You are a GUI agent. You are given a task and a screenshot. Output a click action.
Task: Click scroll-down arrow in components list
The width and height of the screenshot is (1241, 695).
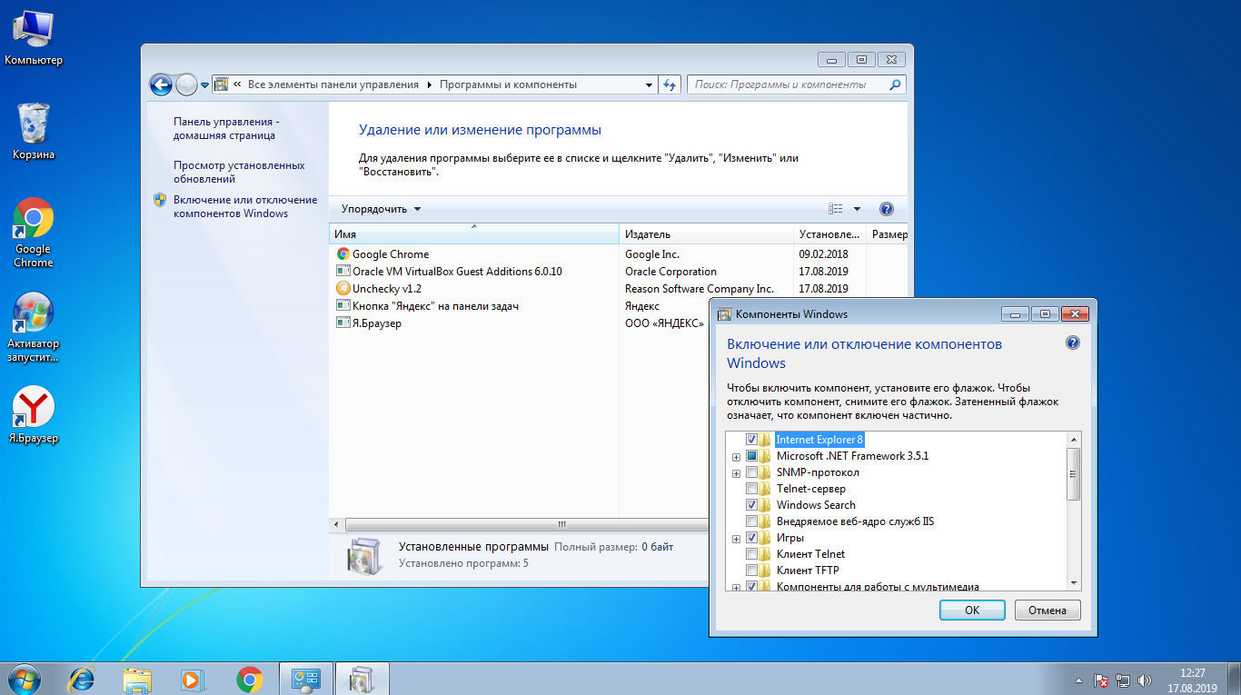tap(1074, 582)
